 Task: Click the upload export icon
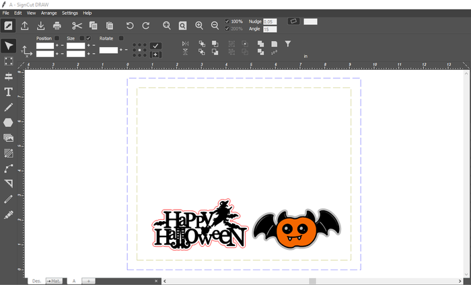click(x=25, y=26)
